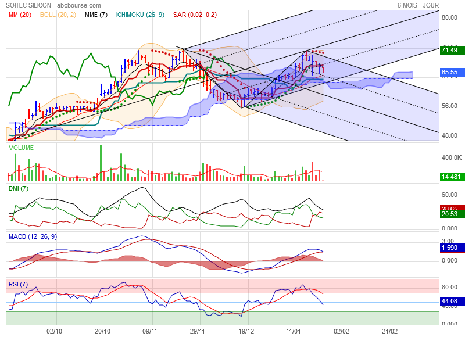Click the SOITEC SILICON - abcbourse.com title
Screen dimensions: 465x337
(x=53, y=5)
